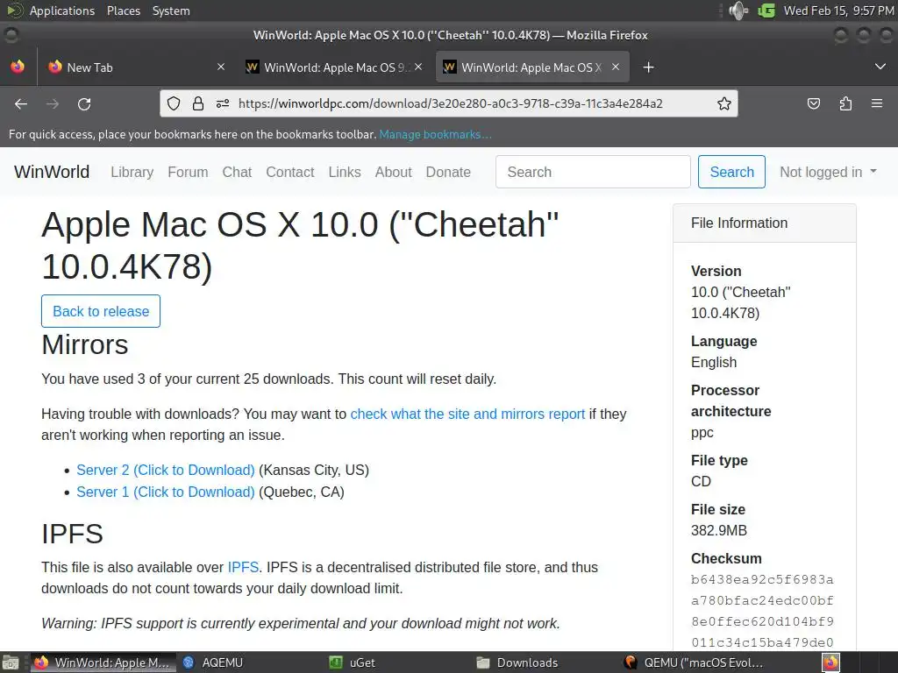The width and height of the screenshot is (898, 673).
Task: Click the Back to release button
Action: click(101, 311)
